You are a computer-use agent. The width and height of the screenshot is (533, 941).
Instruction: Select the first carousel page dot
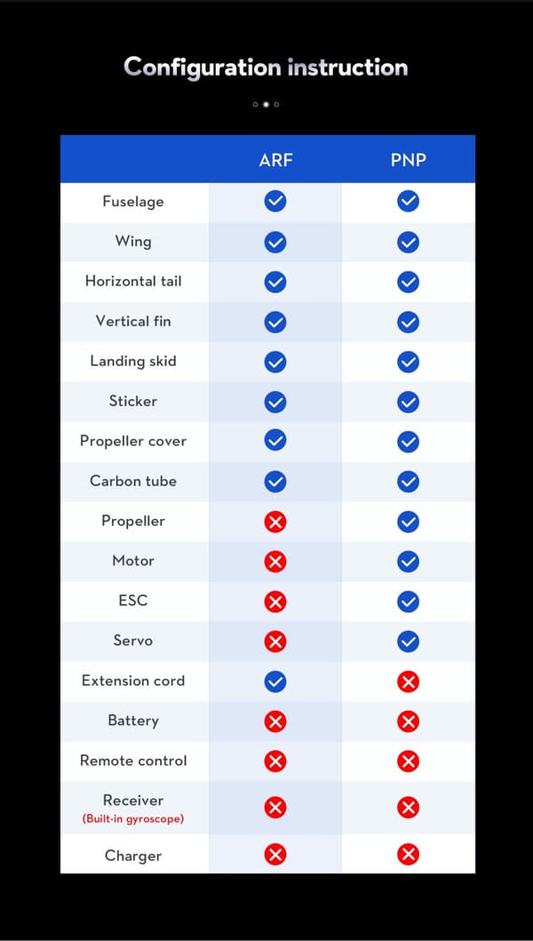pyautogui.click(x=255, y=105)
